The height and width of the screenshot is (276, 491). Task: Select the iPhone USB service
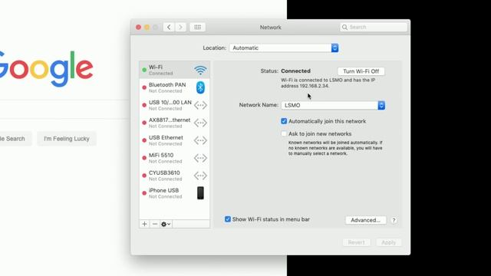click(x=174, y=193)
